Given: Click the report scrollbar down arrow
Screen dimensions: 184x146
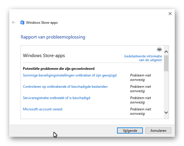Looking at the screenshot, I should point(166,112).
